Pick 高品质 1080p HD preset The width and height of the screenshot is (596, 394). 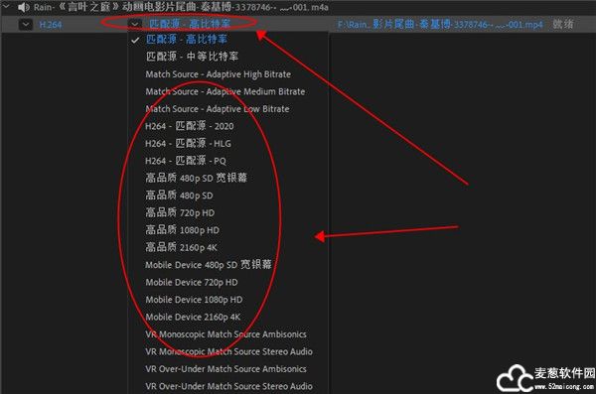point(183,230)
